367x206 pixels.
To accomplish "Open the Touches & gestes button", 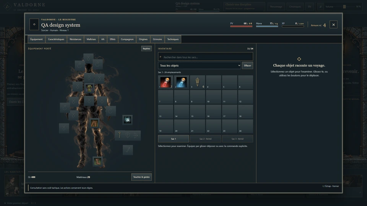I will pos(141,177).
